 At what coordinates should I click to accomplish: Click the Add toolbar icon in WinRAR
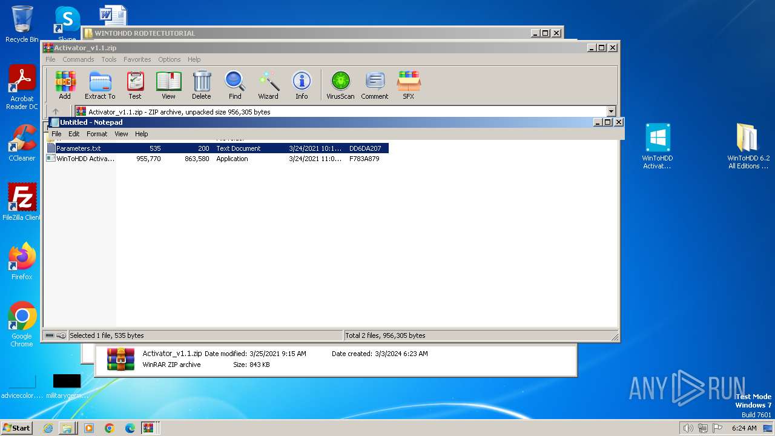coord(65,85)
